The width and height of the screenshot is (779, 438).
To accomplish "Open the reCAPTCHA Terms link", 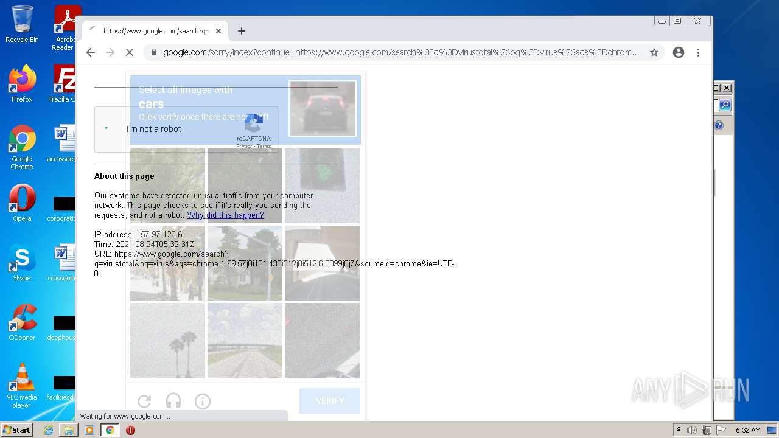I will [264, 146].
